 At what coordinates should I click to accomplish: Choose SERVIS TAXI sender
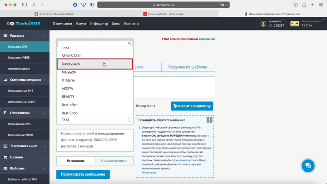click(95, 56)
